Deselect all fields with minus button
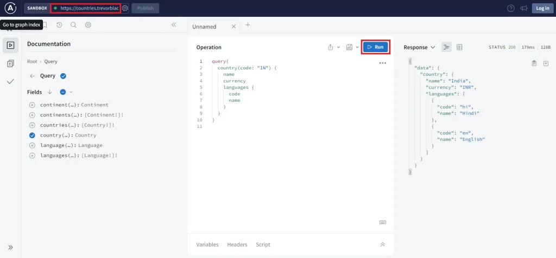The width and height of the screenshot is (556, 258). (x=63, y=92)
